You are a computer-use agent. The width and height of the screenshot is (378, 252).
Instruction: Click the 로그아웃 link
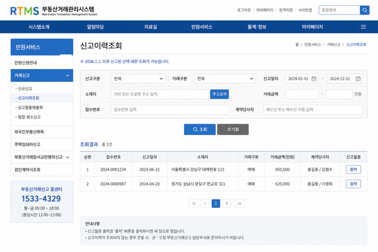click(244, 10)
